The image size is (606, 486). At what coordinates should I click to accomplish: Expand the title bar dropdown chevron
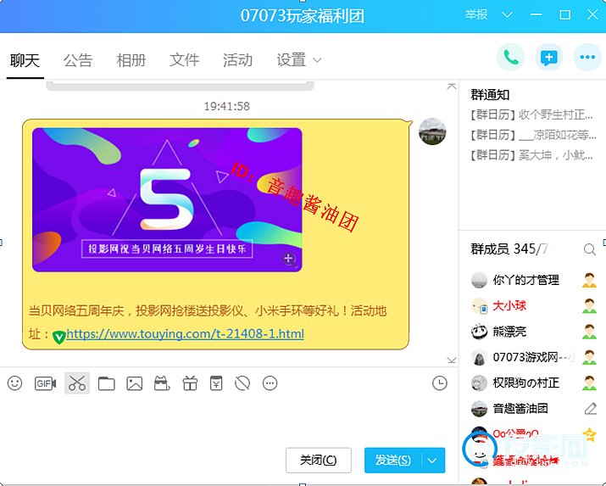click(508, 14)
